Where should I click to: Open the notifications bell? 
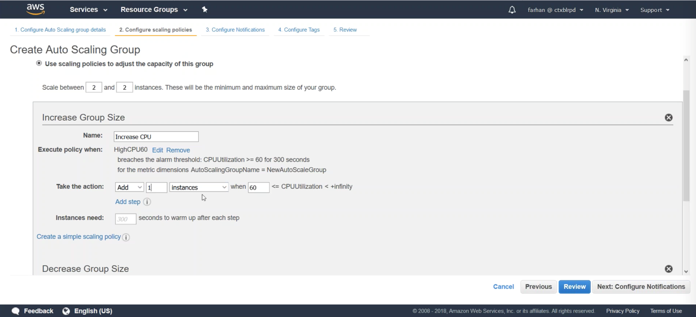pyautogui.click(x=512, y=10)
